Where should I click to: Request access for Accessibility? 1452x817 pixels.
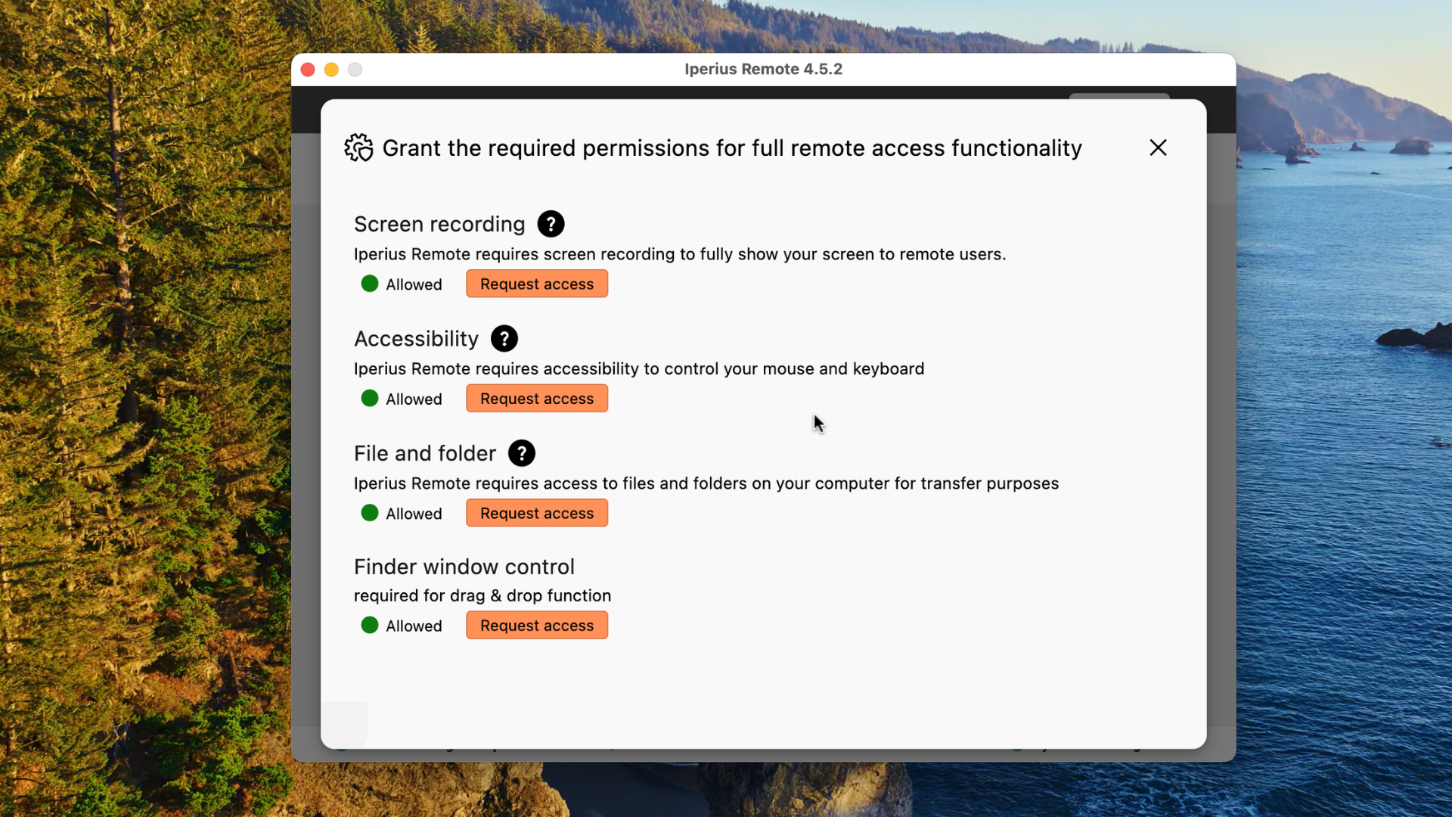(537, 398)
